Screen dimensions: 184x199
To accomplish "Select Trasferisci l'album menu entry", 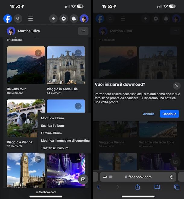I will click(x=55, y=148).
